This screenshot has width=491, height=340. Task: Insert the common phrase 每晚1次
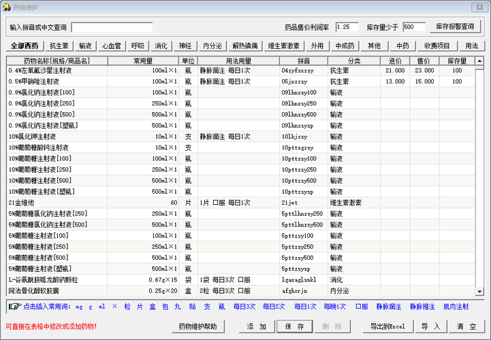pos(335,307)
